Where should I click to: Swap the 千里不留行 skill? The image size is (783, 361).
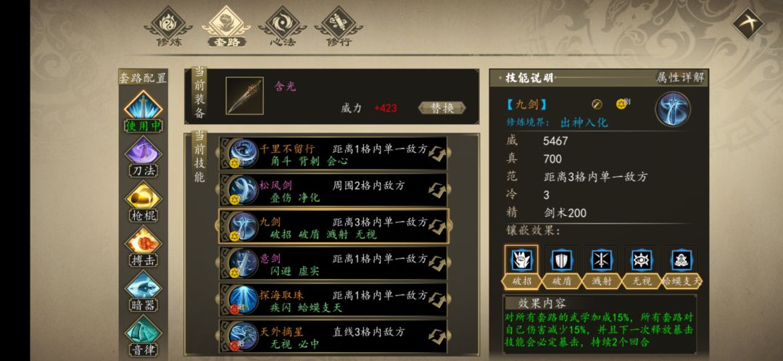[x=437, y=154]
